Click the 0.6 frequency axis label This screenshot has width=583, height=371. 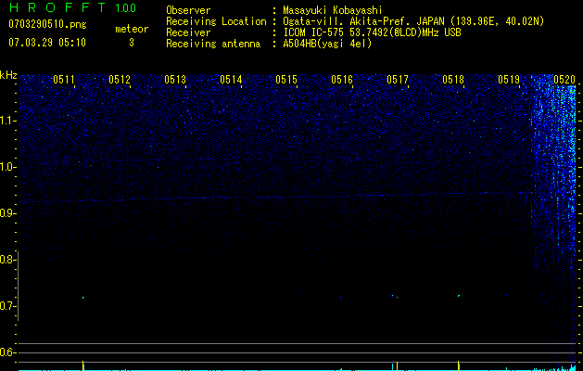tap(7, 352)
